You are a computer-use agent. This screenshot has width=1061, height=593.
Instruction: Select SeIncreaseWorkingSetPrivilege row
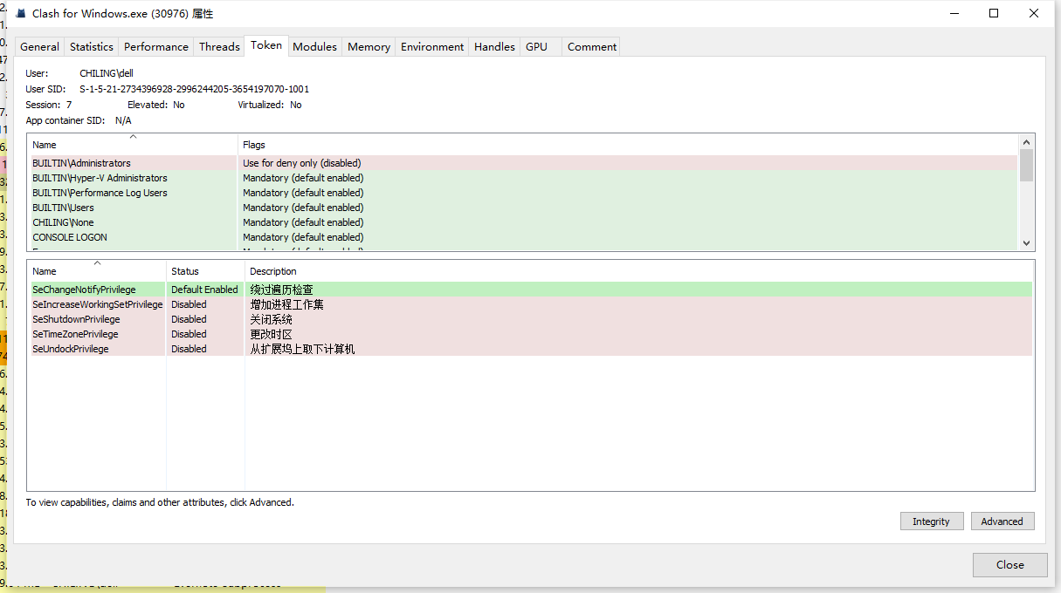(531, 304)
